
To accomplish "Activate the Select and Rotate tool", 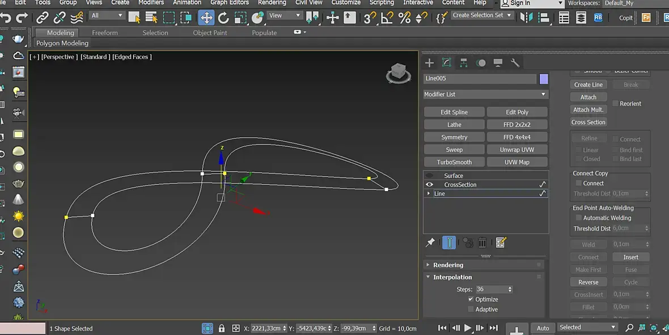I will pos(223,18).
